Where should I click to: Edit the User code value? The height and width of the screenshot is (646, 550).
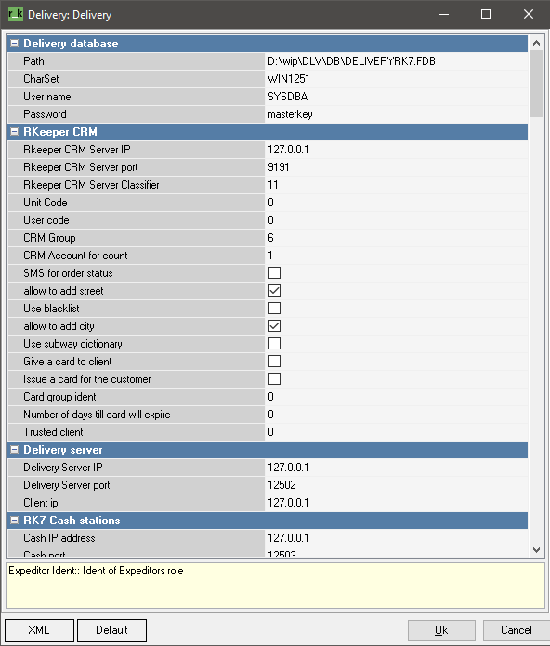[x=396, y=220]
